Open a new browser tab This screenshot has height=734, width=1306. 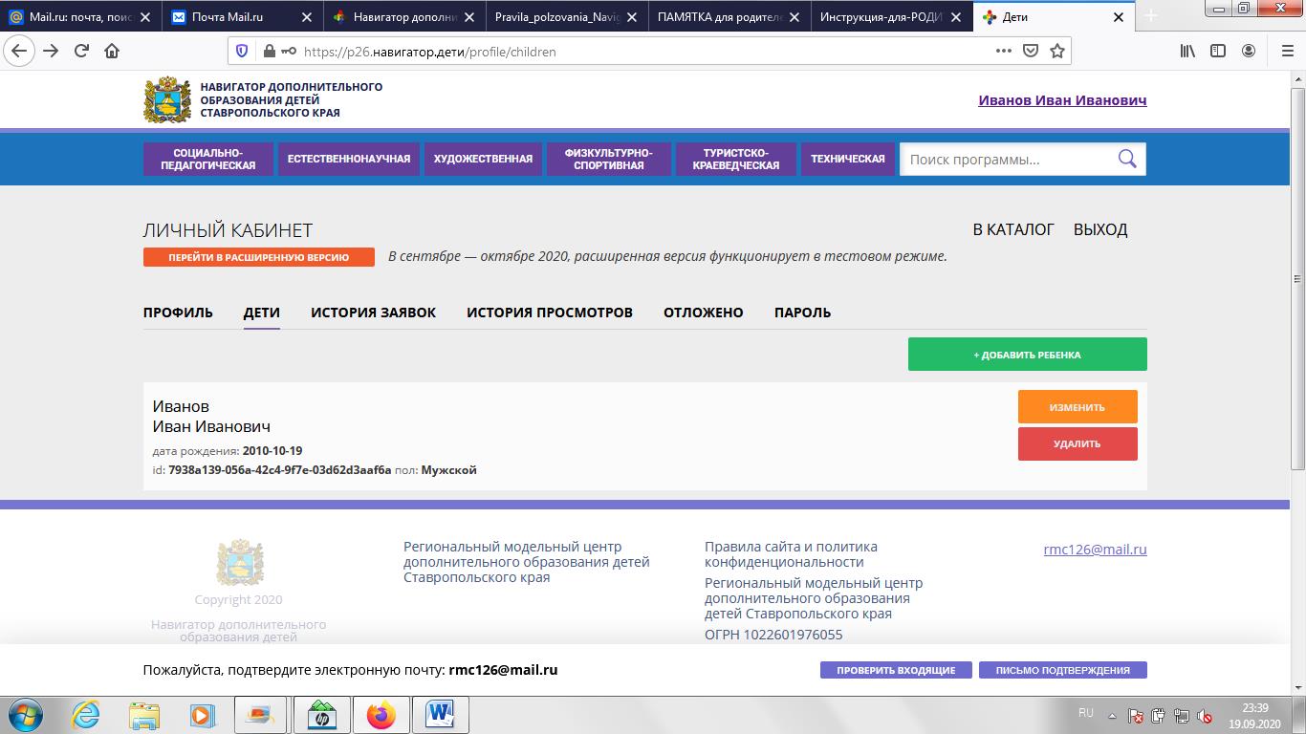coord(1151,16)
